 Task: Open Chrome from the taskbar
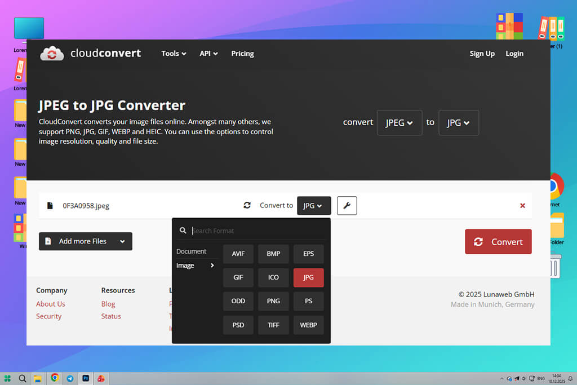(x=55, y=378)
